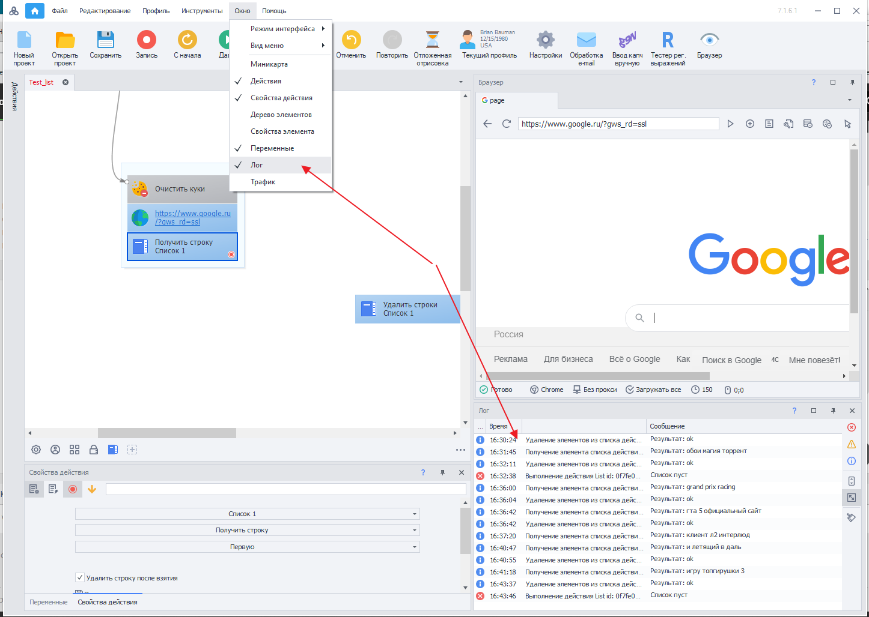Open Обработка e-mail tool
This screenshot has height=617, width=869.
pos(587,48)
